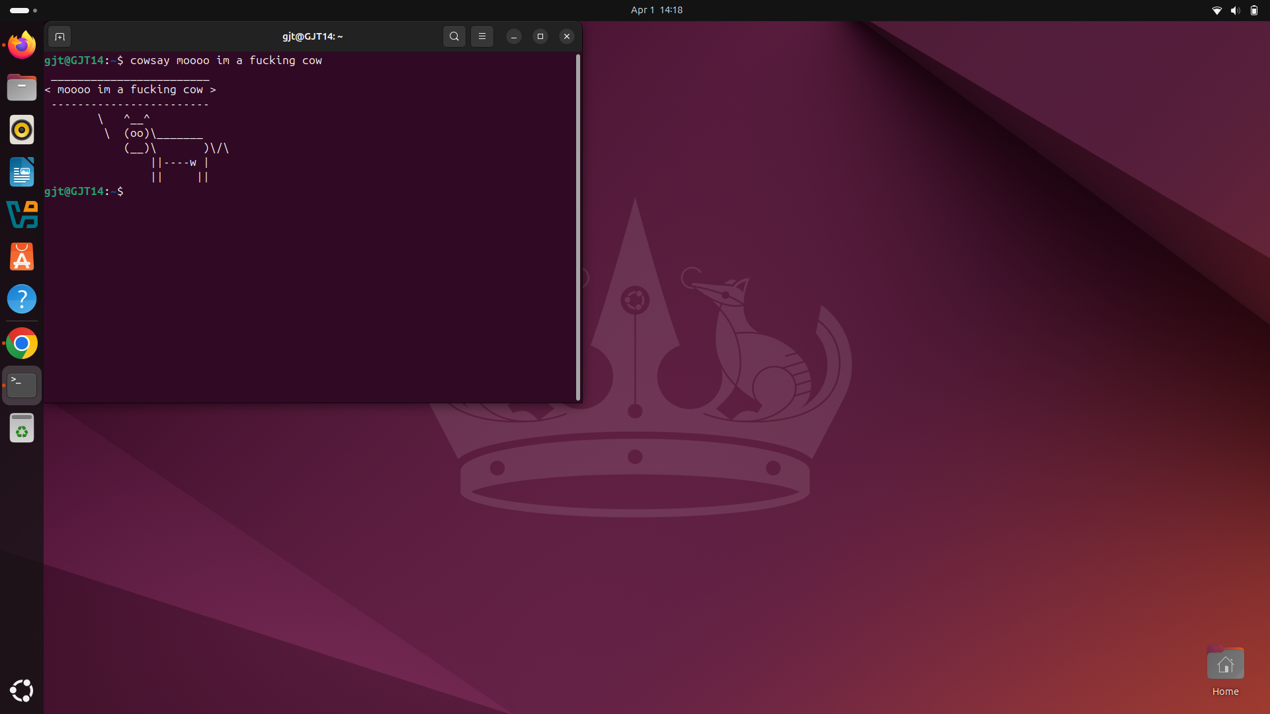Viewport: 1270px width, 714px height.
Task: Open the Ubuntu App Center icon
Action: click(22, 257)
